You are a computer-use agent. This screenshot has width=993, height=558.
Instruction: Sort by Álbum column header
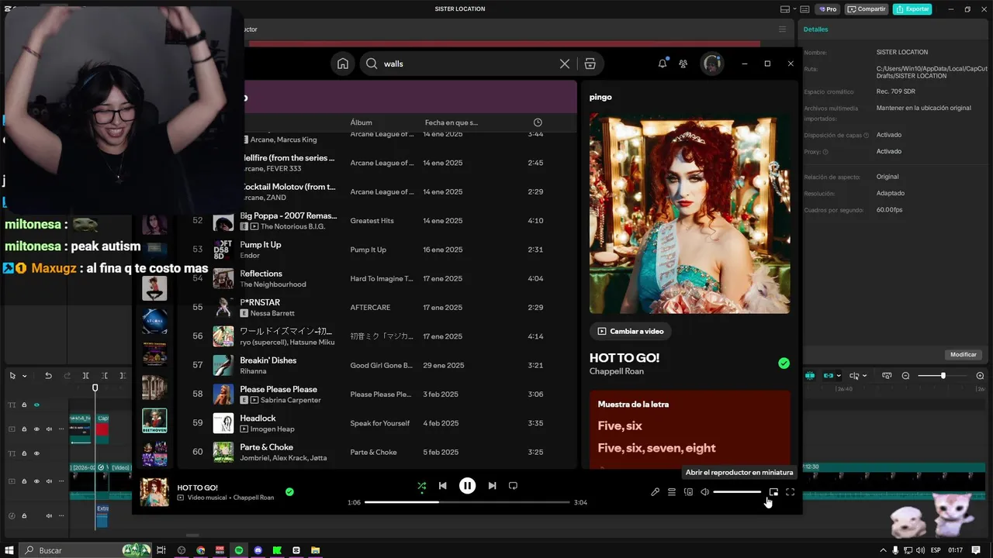[x=361, y=122]
